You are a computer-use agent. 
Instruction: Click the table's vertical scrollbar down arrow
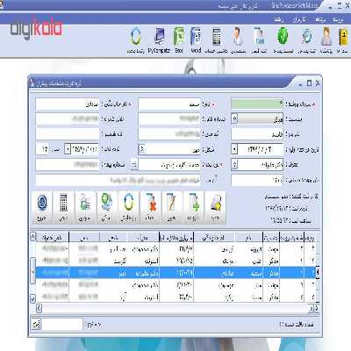33,298
